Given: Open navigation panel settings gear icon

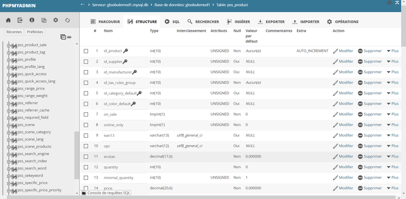Looking at the screenshot, I should pos(56,20).
